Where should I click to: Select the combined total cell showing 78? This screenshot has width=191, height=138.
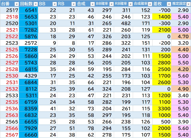(x=85, y=128)
